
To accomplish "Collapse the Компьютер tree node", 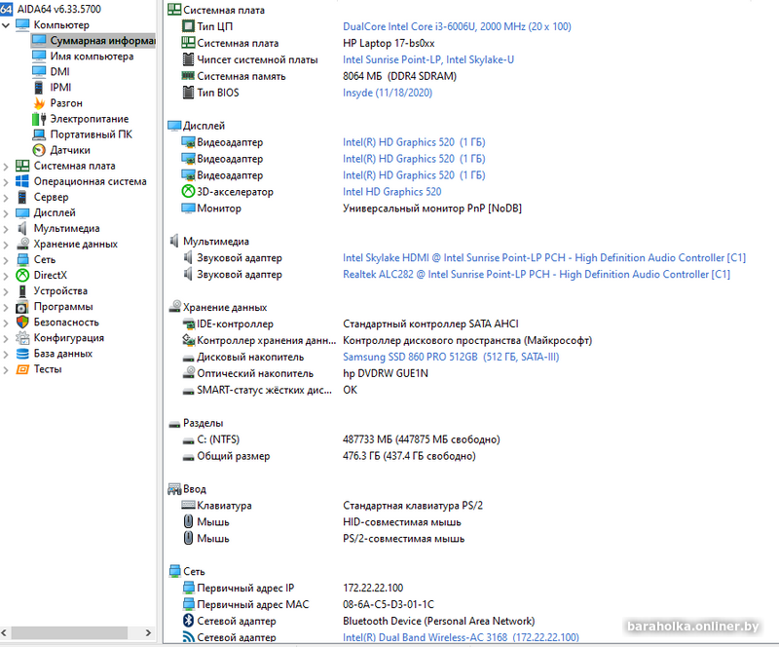I will click(x=6, y=25).
